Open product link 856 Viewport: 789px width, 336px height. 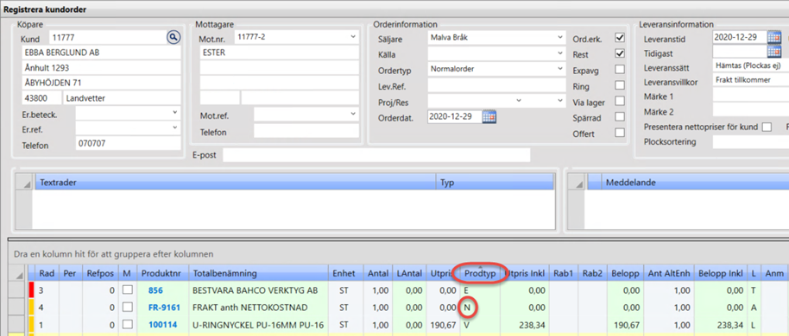[x=156, y=290]
